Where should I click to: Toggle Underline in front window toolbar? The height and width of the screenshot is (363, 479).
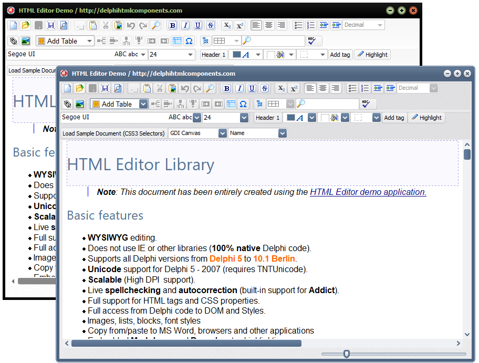[x=252, y=88]
